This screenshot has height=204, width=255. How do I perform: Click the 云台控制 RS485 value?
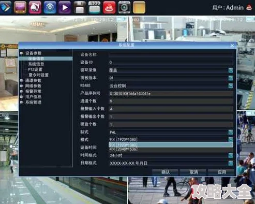point(118,86)
